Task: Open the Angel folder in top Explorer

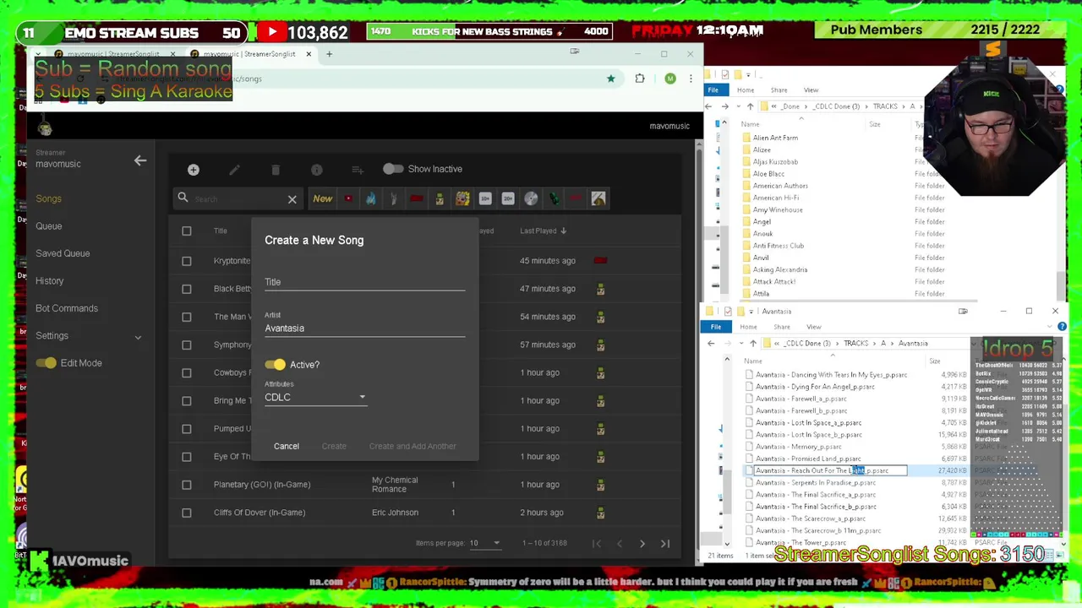Action: click(x=762, y=221)
